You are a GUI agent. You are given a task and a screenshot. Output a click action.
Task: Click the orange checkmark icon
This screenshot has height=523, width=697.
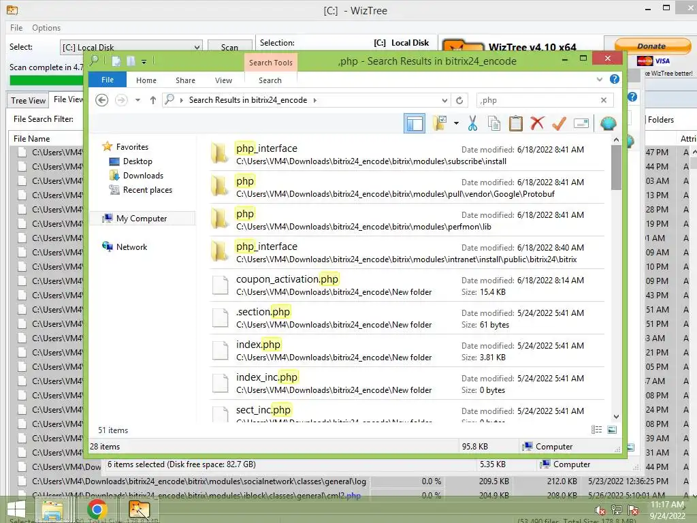[x=559, y=123]
